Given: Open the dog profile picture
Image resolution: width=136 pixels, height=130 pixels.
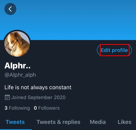Looking at the screenshot, I should [x=17, y=44].
